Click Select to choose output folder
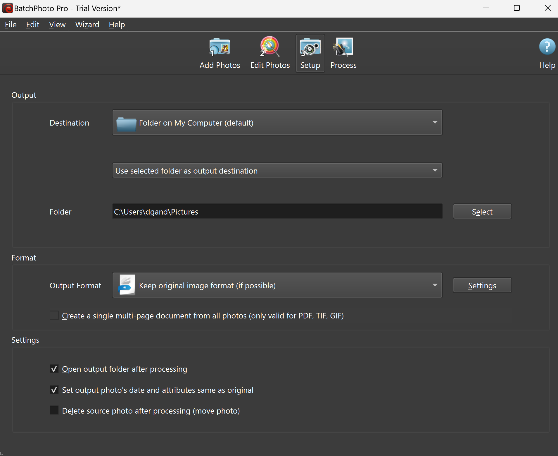Viewport: 558px width, 456px height. [x=482, y=211]
